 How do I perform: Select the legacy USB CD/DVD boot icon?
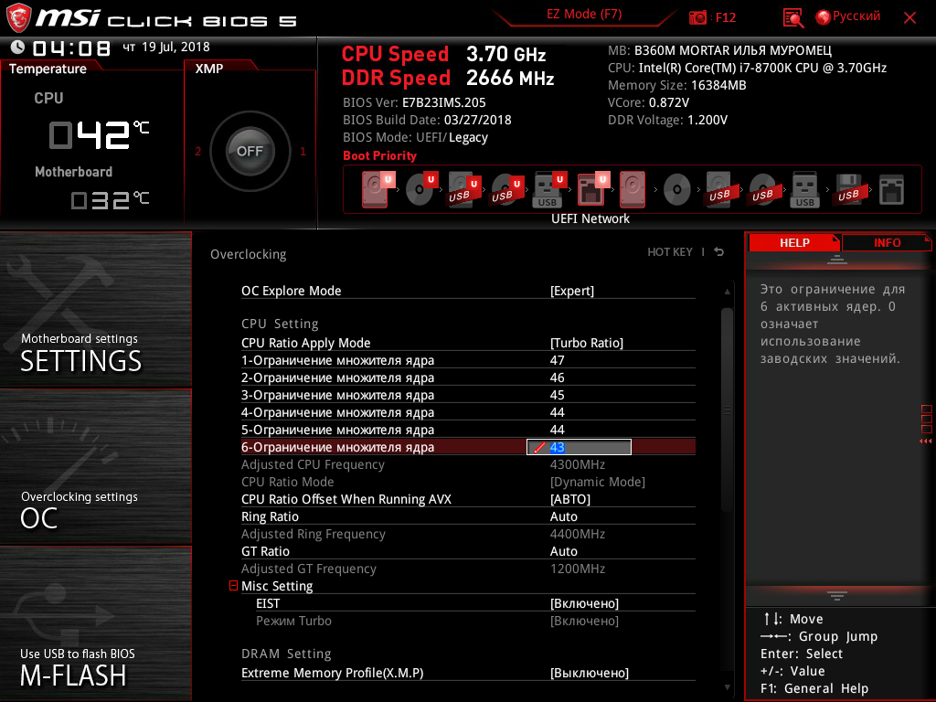tap(762, 190)
